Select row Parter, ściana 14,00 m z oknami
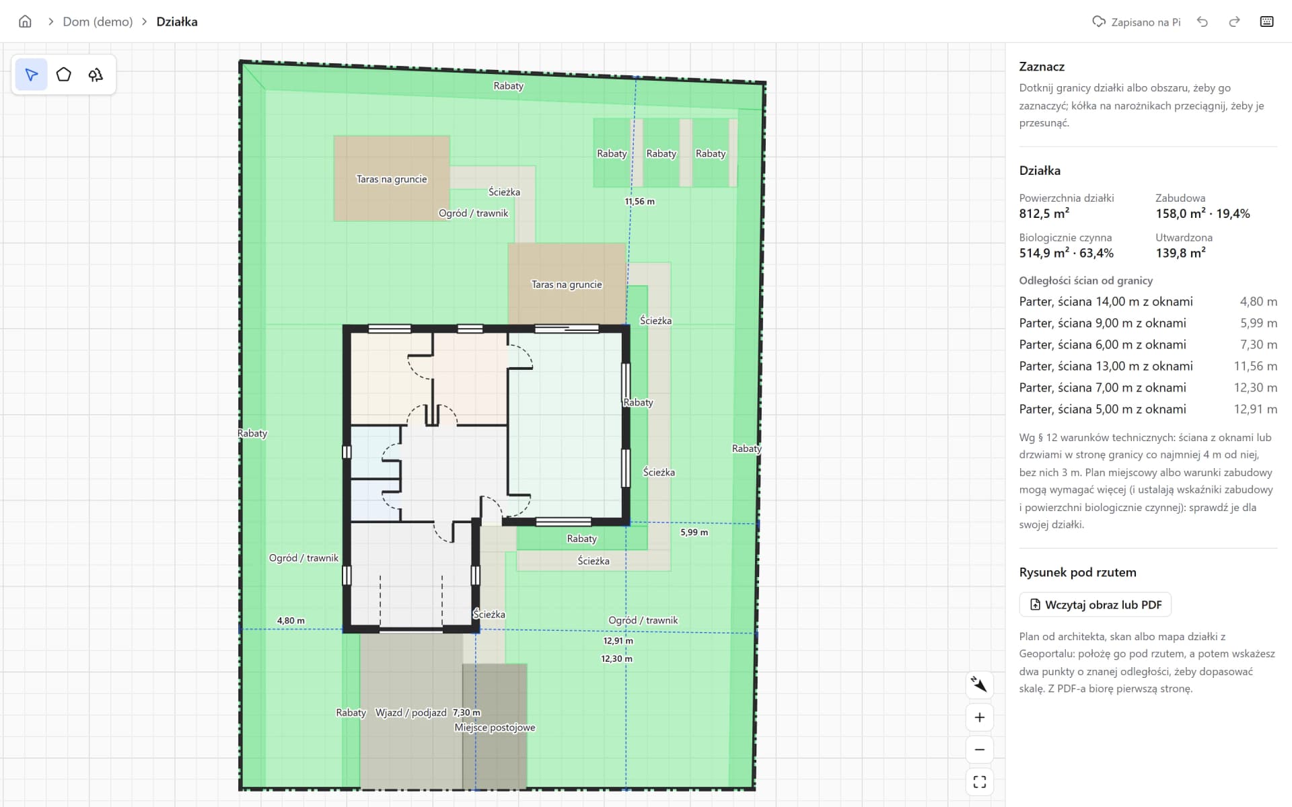This screenshot has height=807, width=1292. 1148,301
